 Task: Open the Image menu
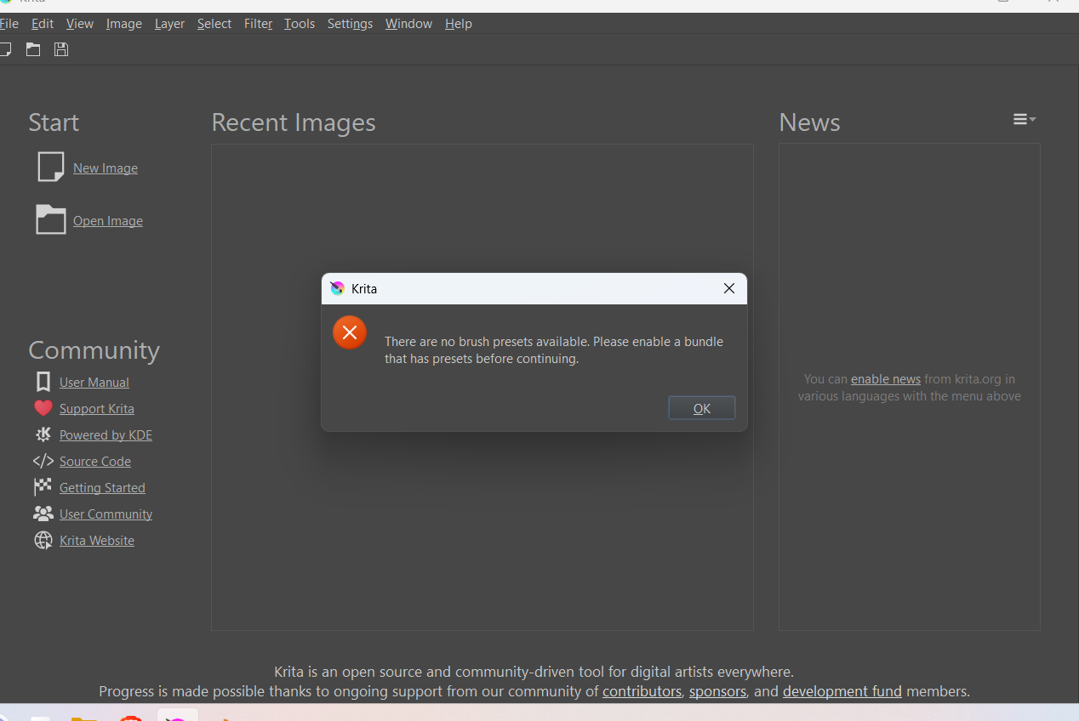124,24
